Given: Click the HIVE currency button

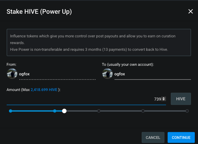Looking at the screenshot, I should pos(181,99).
